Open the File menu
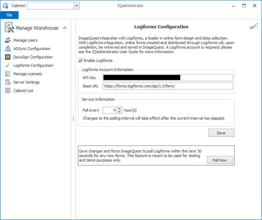Screen dimensions: 262x220 (x=9, y=15)
